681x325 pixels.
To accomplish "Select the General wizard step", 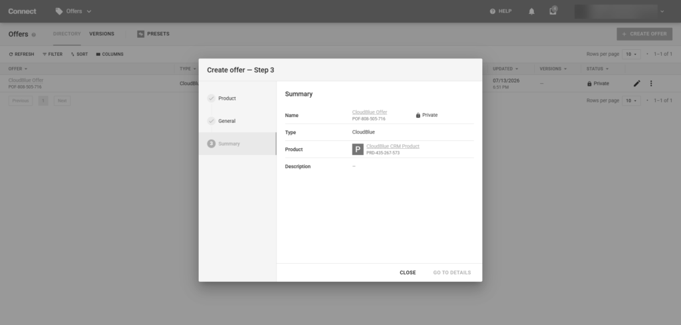I will coord(237,121).
